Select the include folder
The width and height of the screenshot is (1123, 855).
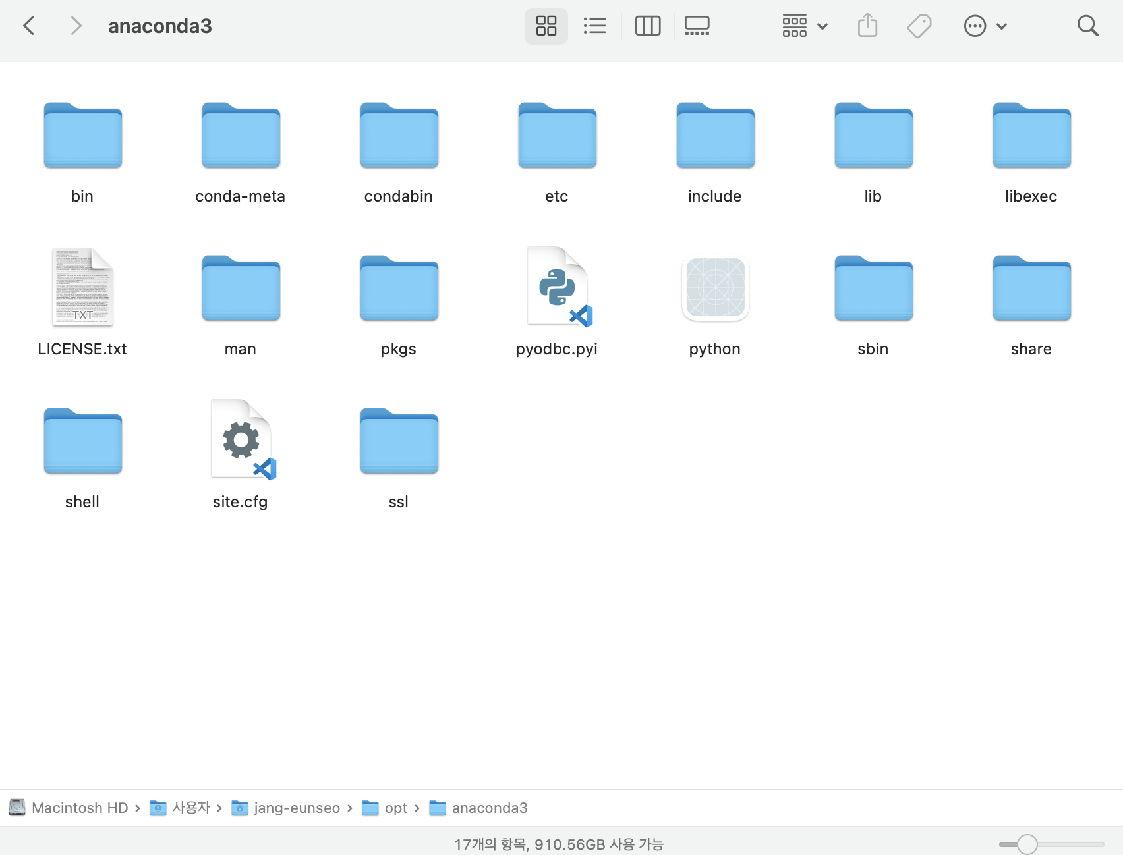716,136
